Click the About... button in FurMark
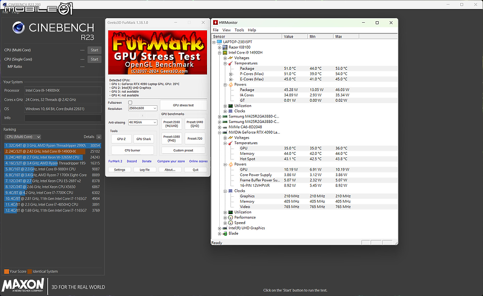Viewport: 483px width, 296px height. point(170,170)
